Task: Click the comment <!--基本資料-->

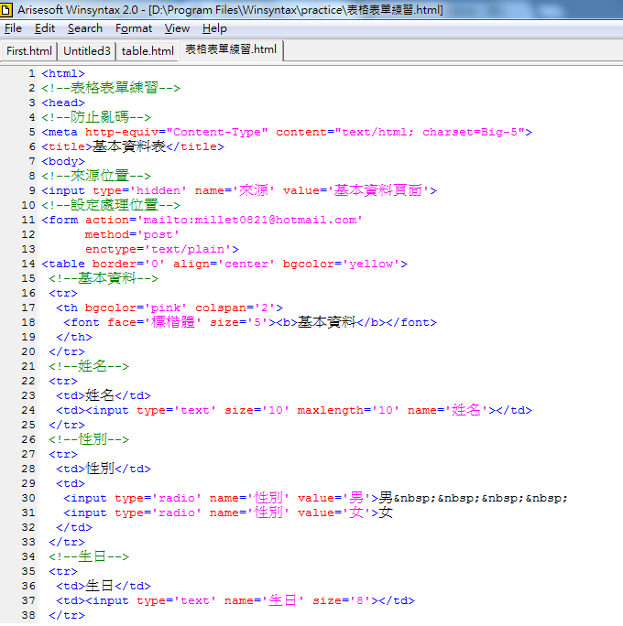Action: coord(104,278)
